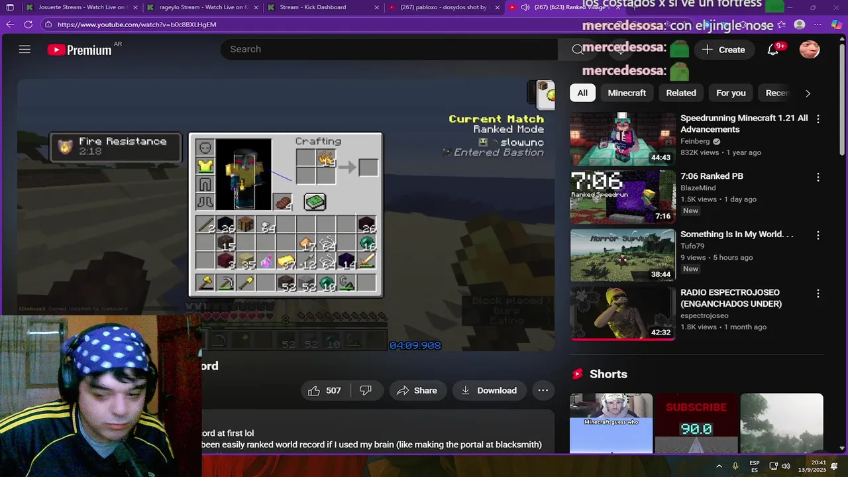Select the For you filter chip
This screenshot has width=848, height=477.
(x=731, y=93)
